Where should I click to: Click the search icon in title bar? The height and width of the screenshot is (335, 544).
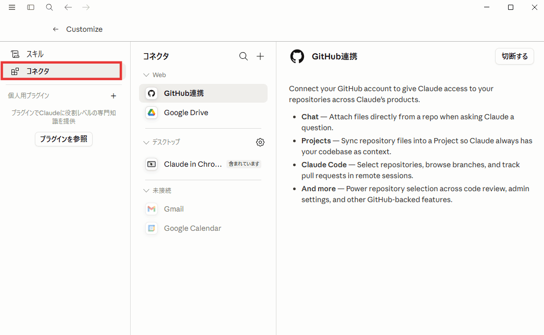[49, 7]
